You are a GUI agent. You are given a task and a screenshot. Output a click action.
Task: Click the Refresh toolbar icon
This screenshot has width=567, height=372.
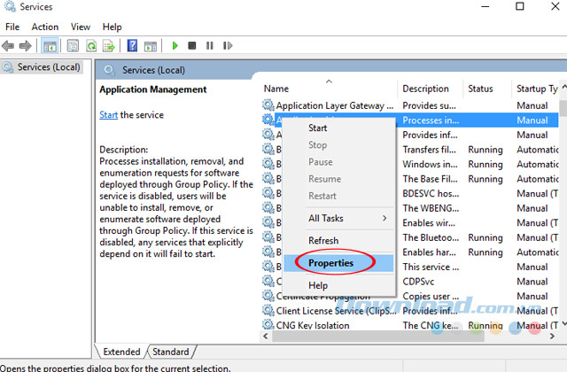[x=91, y=46]
